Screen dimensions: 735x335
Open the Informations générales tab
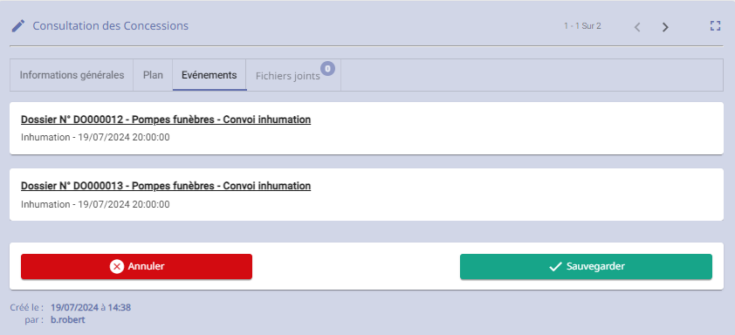72,75
